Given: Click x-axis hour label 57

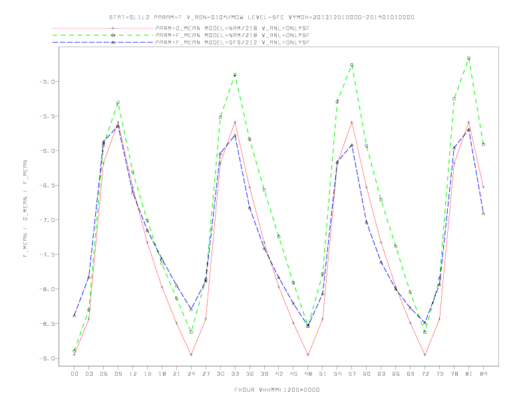Looking at the screenshot, I should [352, 374].
